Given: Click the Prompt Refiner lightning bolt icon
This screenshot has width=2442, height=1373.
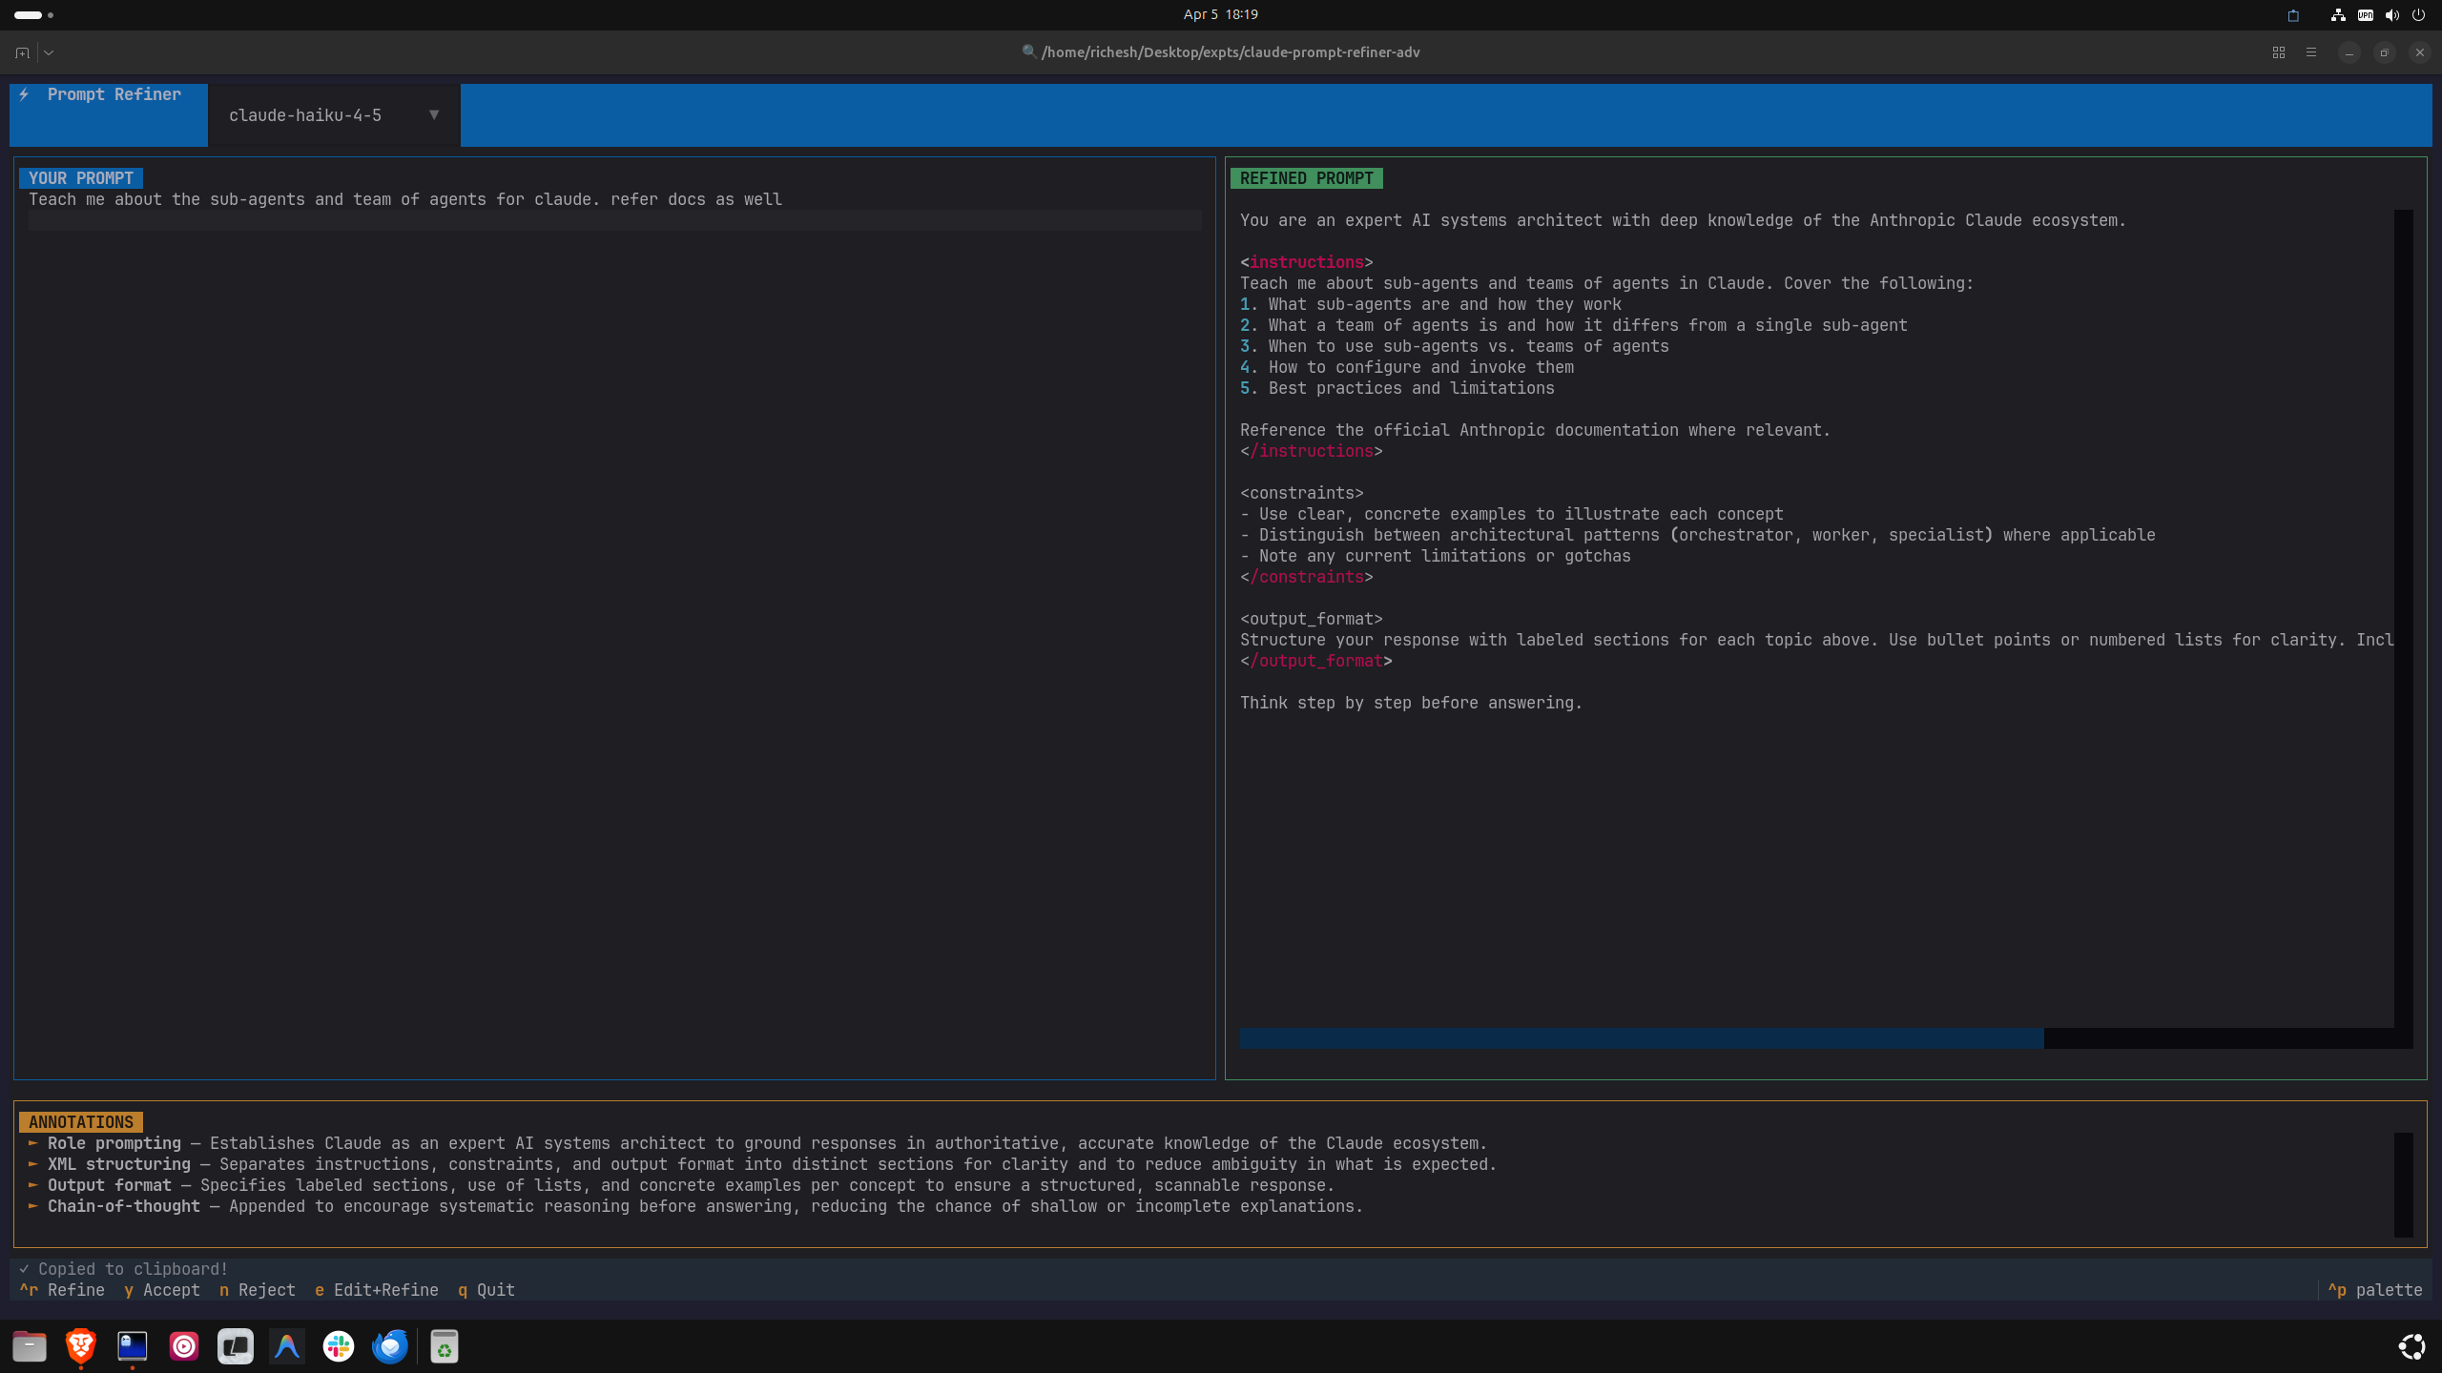Looking at the screenshot, I should click(24, 94).
